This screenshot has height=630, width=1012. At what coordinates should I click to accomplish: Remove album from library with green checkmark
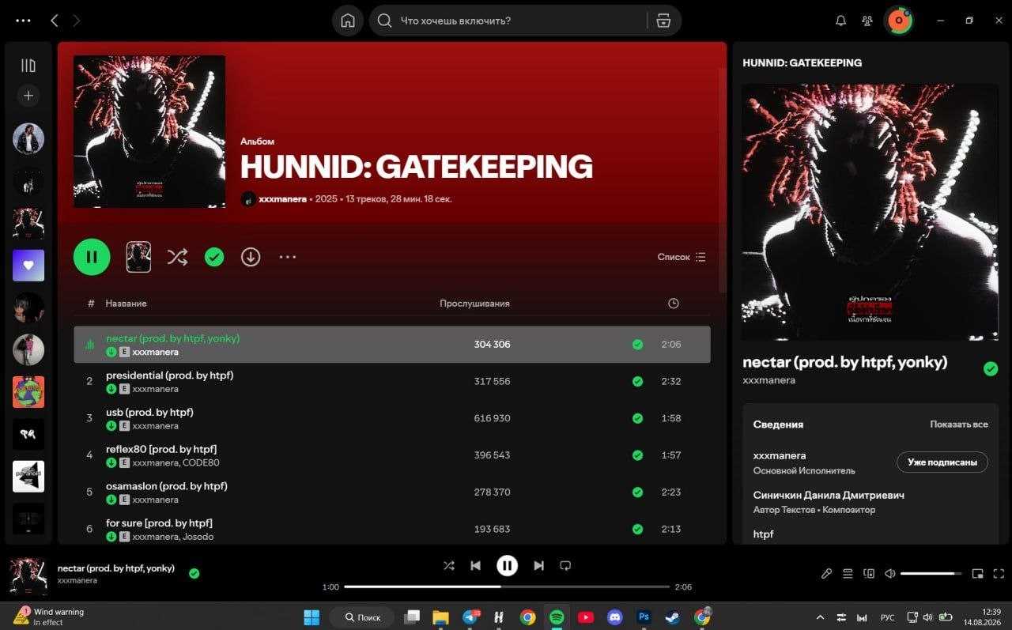coord(214,257)
